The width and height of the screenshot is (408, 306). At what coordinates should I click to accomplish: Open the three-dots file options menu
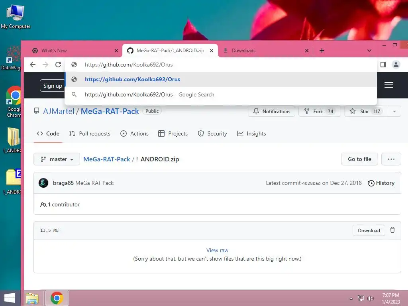[x=391, y=159]
